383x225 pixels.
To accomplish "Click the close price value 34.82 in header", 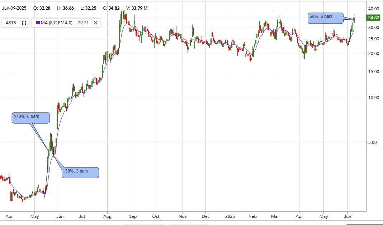I will click(x=114, y=8).
